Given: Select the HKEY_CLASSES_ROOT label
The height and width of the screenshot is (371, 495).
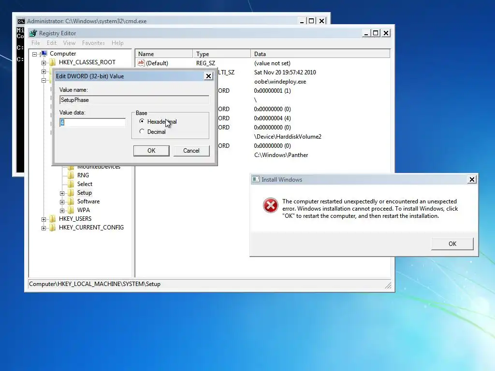Looking at the screenshot, I should tap(87, 62).
